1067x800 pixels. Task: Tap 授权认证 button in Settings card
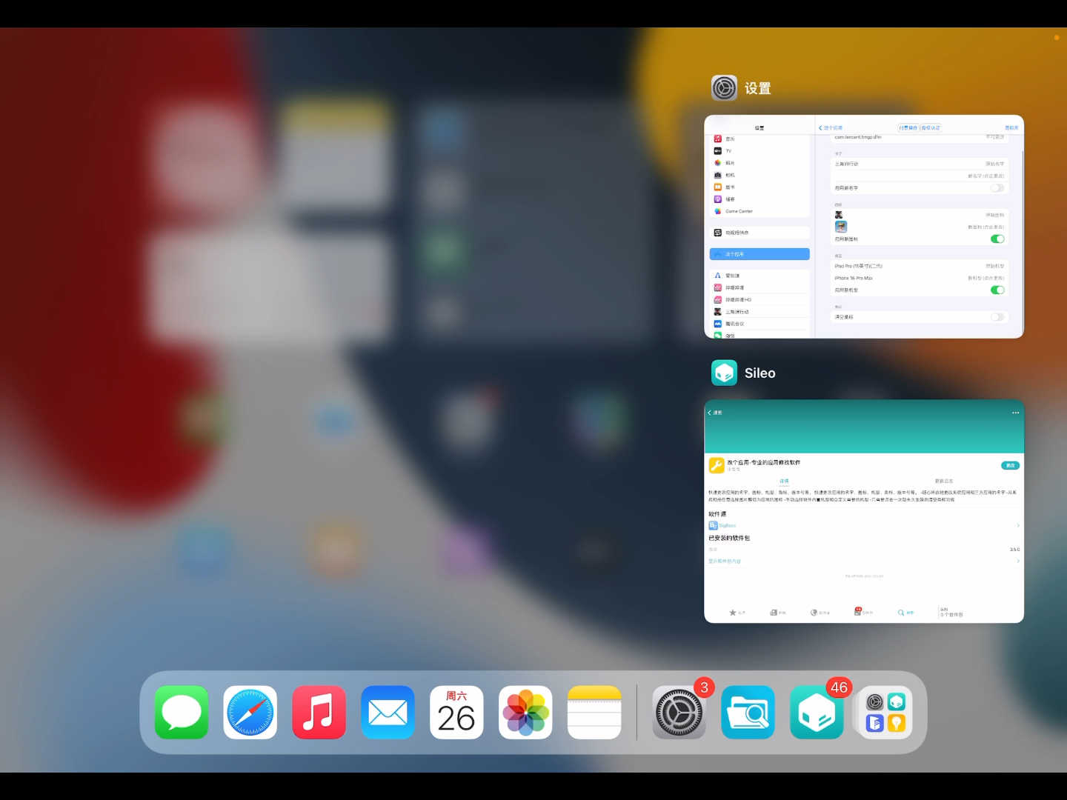(931, 128)
